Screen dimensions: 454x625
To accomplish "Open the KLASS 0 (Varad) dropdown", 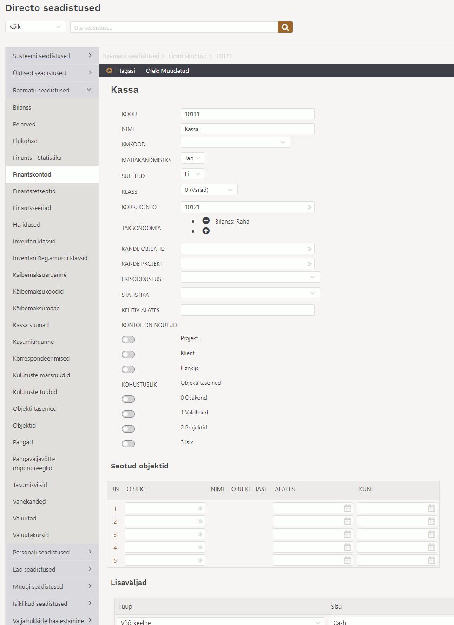I will pyautogui.click(x=209, y=190).
